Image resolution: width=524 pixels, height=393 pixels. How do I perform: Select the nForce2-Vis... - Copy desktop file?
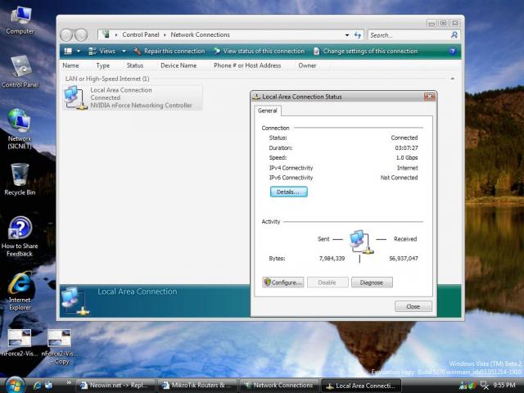(x=59, y=347)
